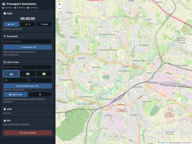The image size is (192, 144).
Task: Click the Czuby Północne map label
Action: click(86, 97)
